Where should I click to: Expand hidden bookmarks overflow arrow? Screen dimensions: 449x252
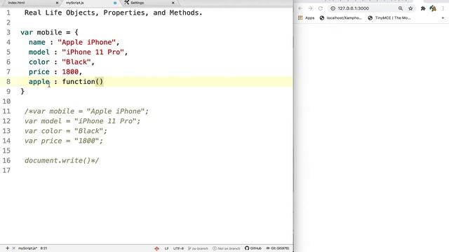443,17
